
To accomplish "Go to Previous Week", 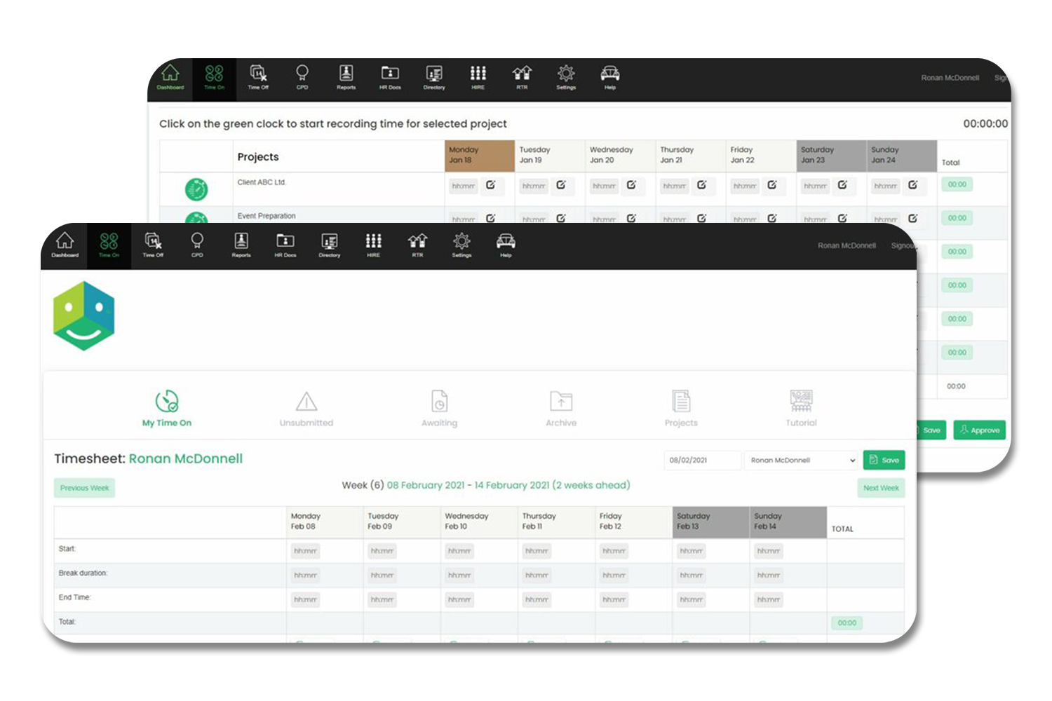I will pos(84,488).
